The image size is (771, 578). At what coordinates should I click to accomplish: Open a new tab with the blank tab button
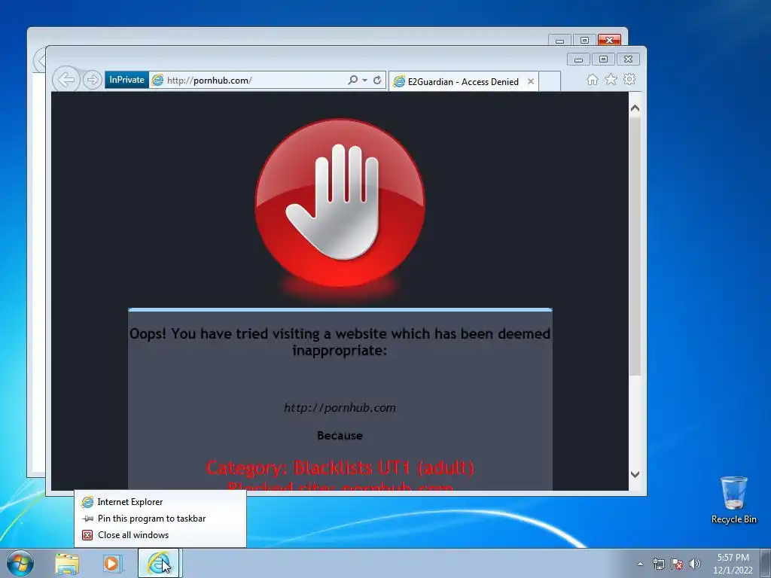550,81
